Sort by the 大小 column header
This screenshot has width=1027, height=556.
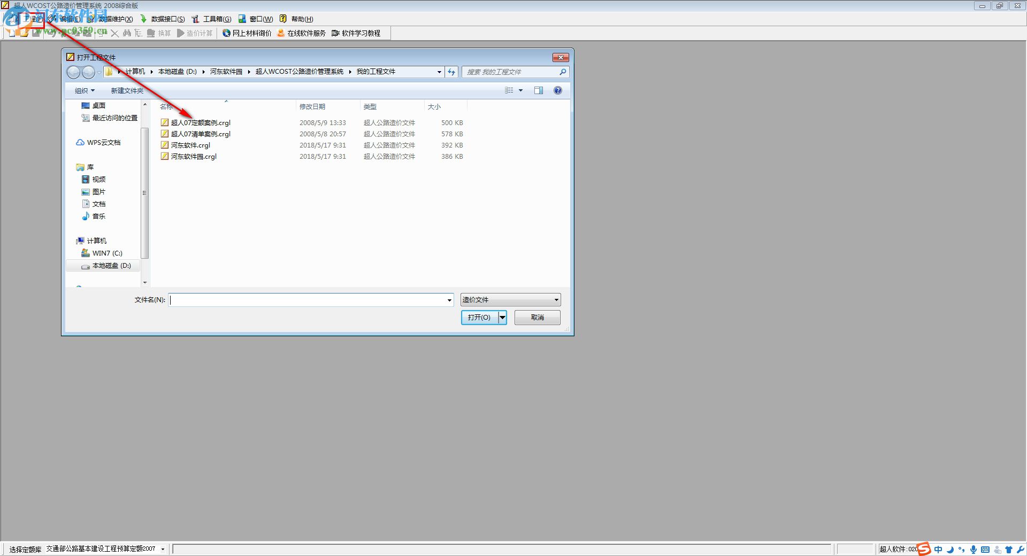446,107
